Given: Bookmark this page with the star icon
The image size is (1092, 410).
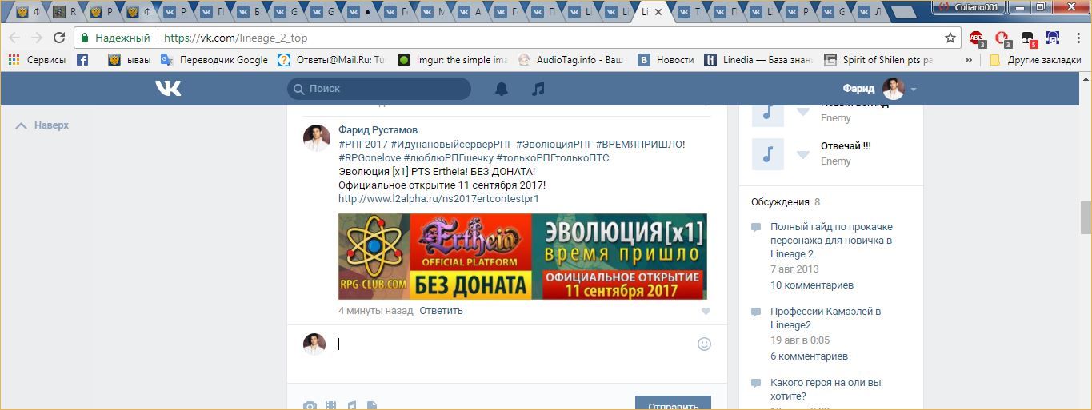Looking at the screenshot, I should pos(950,38).
